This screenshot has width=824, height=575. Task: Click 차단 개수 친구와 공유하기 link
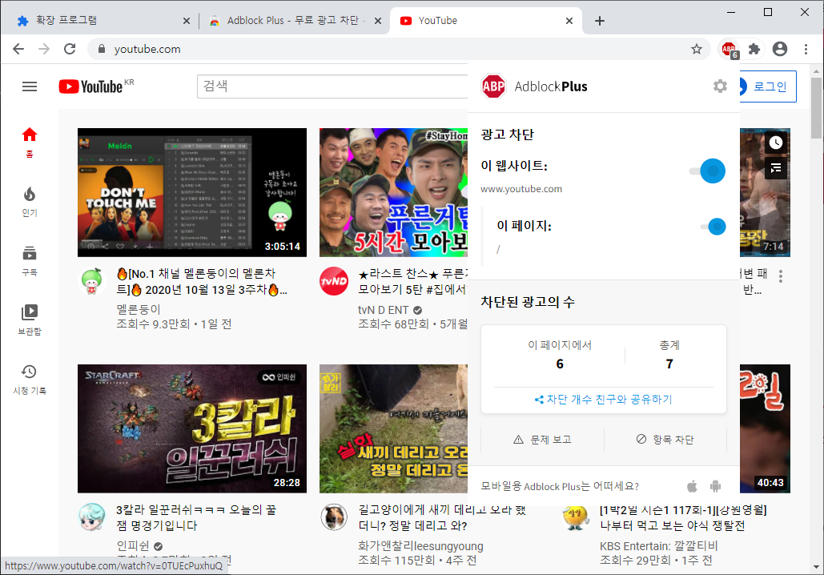tap(603, 400)
